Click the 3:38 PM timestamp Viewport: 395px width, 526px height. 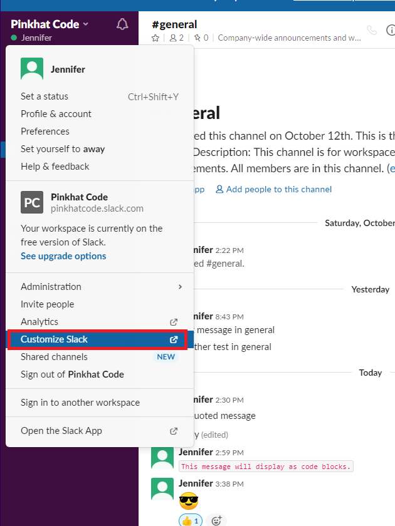coord(229,484)
